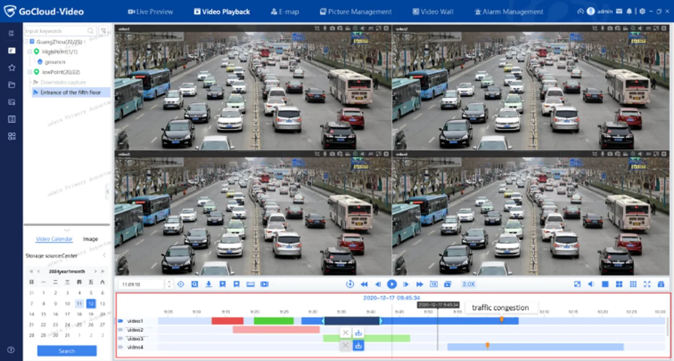Switch to Video Playback tab
Viewport: 674px width, 361px height.
tap(222, 12)
